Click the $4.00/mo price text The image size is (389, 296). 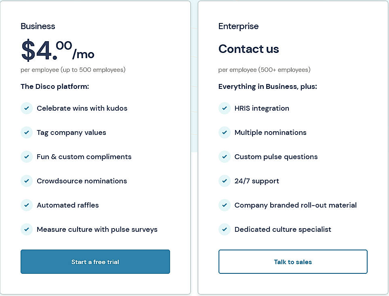point(57,50)
